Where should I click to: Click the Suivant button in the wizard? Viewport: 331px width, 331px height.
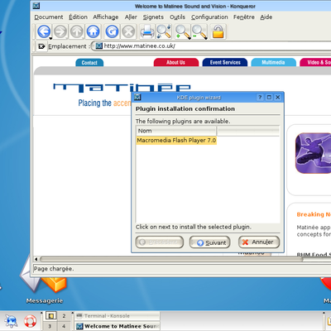click(x=209, y=242)
